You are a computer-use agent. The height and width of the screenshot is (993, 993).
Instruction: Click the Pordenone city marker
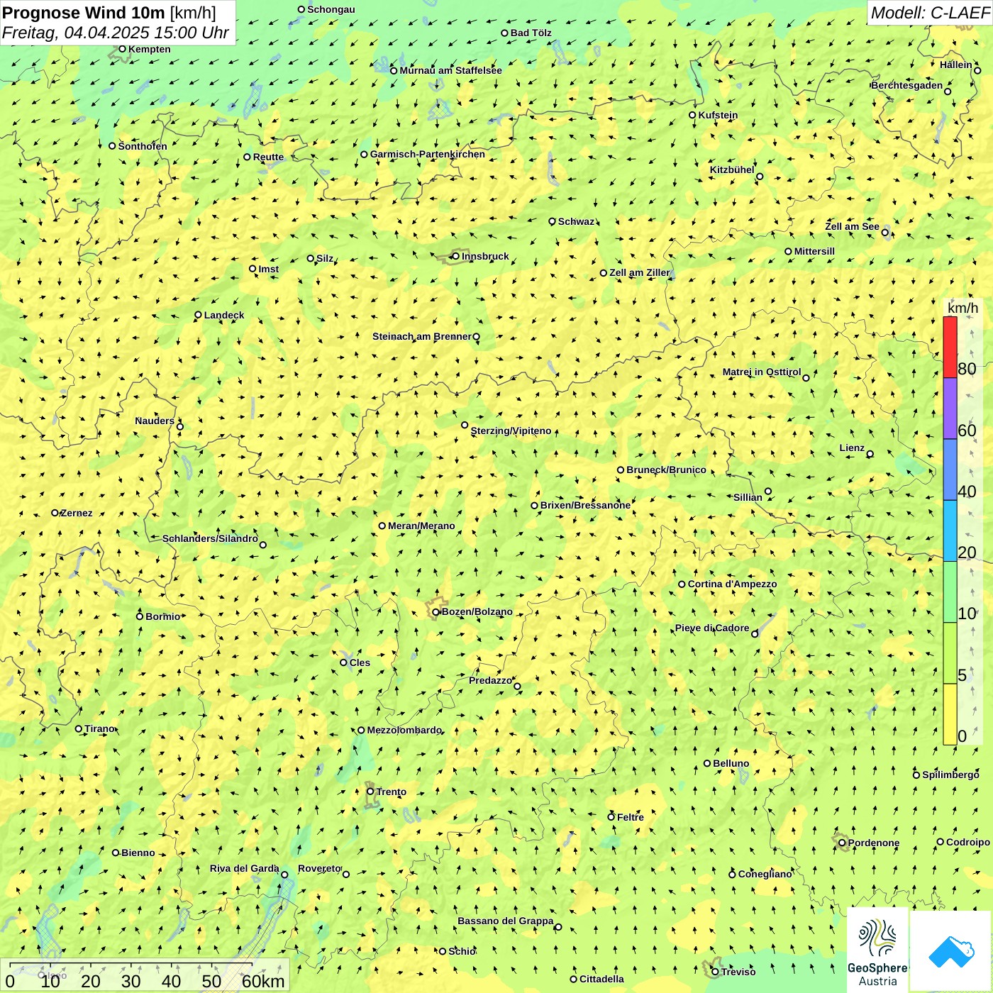pos(843,843)
